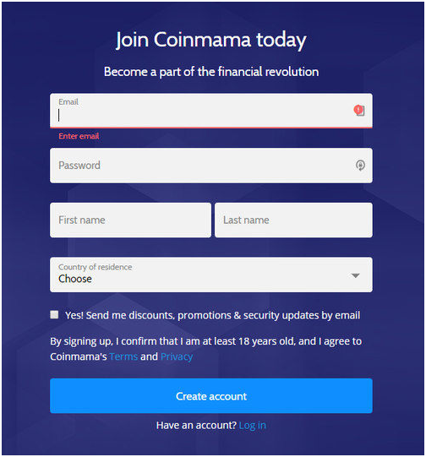Image resolution: width=426 pixels, height=457 pixels.
Task: Click the dropdown arrow in Country of residence
Action: [355, 275]
